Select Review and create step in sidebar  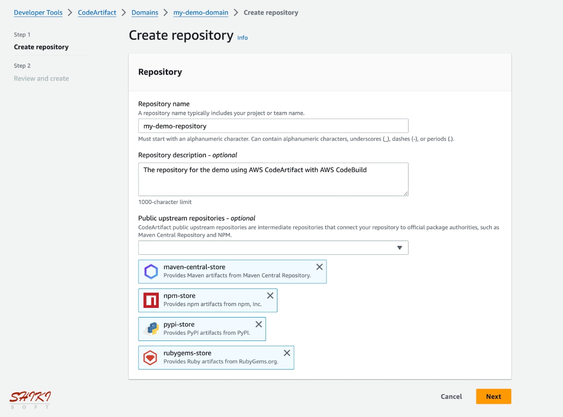pyautogui.click(x=41, y=79)
